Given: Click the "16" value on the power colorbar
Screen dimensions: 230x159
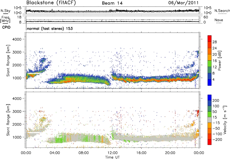Looking at the screenshot, I should [214, 61].
